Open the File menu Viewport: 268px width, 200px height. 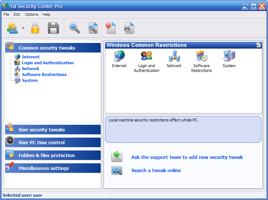tap(6, 14)
